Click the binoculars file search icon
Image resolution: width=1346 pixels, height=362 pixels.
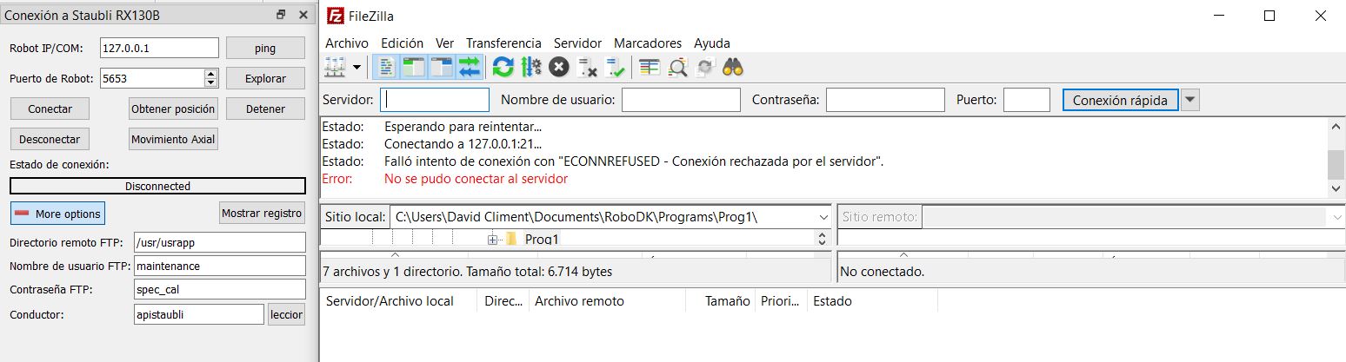point(733,67)
